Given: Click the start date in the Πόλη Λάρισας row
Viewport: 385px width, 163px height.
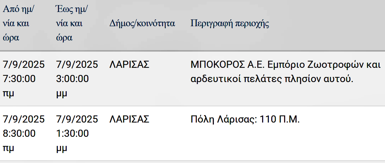Looking at the screenshot, I should (x=24, y=119).
